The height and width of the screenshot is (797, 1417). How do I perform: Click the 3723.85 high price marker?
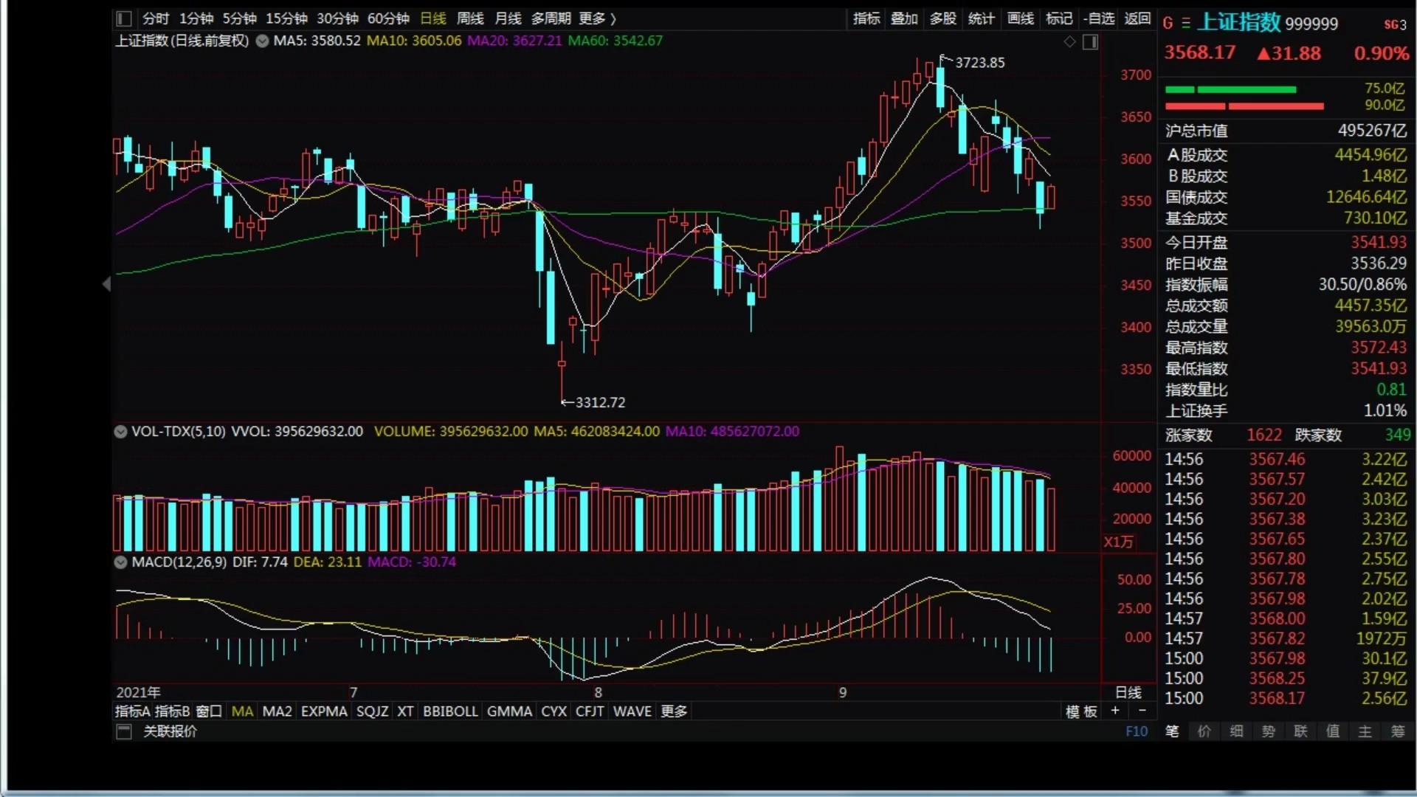tap(979, 63)
